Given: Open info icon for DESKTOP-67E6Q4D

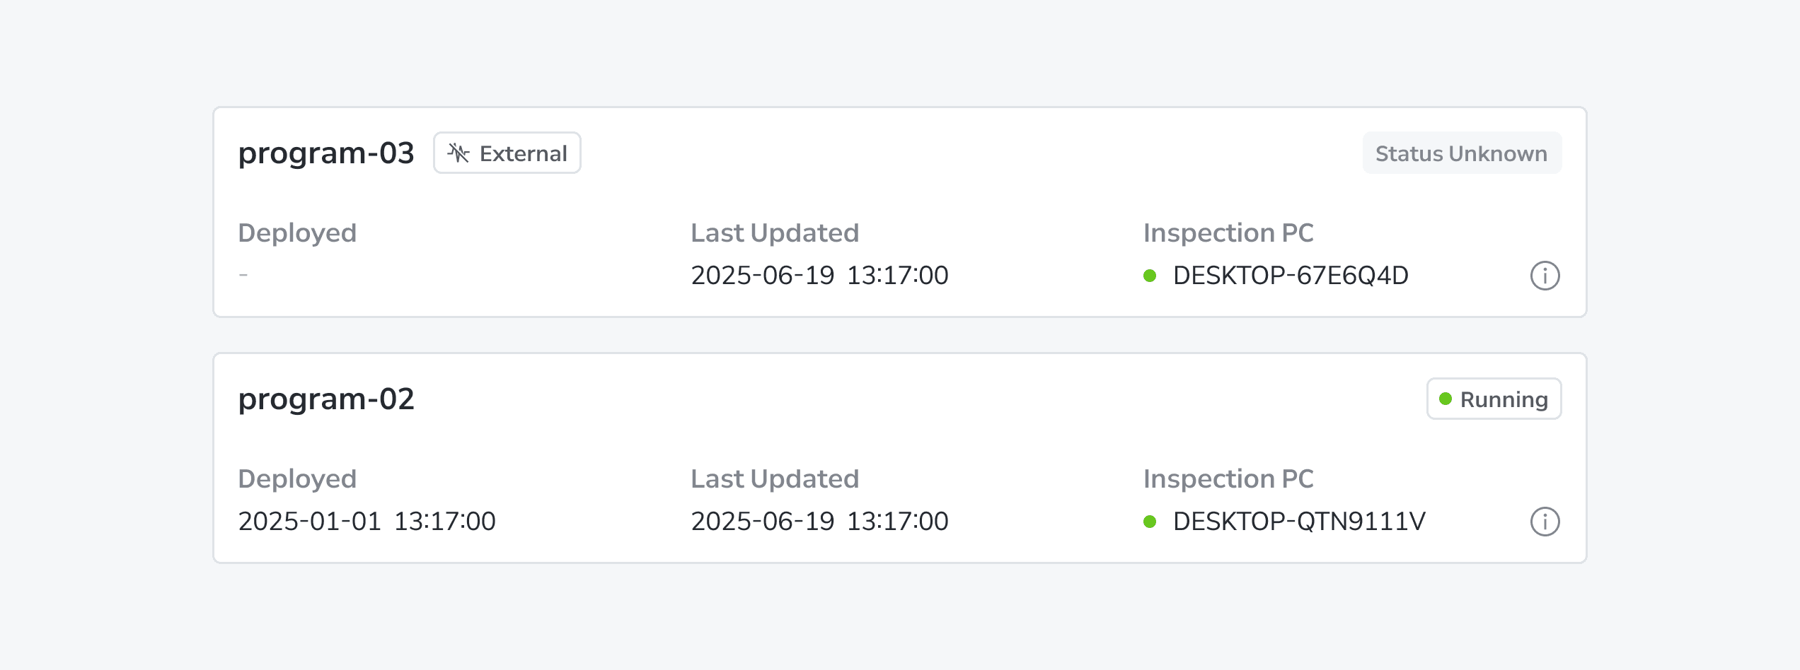Looking at the screenshot, I should pyautogui.click(x=1545, y=276).
